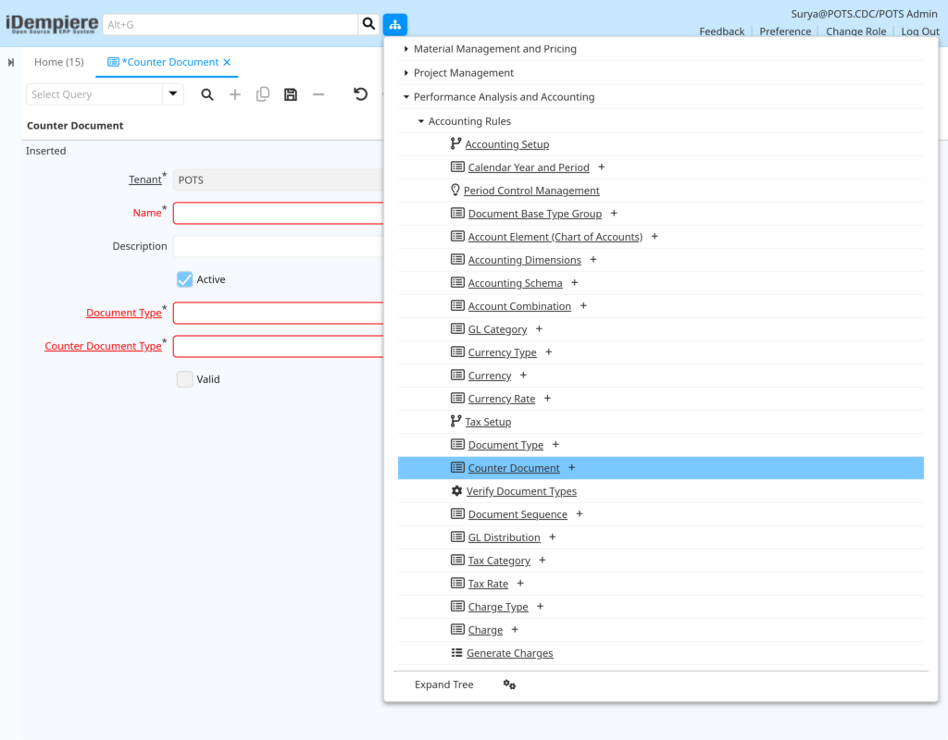Image resolution: width=948 pixels, height=740 pixels.
Task: Click the Document Type field label link
Action: pos(124,313)
